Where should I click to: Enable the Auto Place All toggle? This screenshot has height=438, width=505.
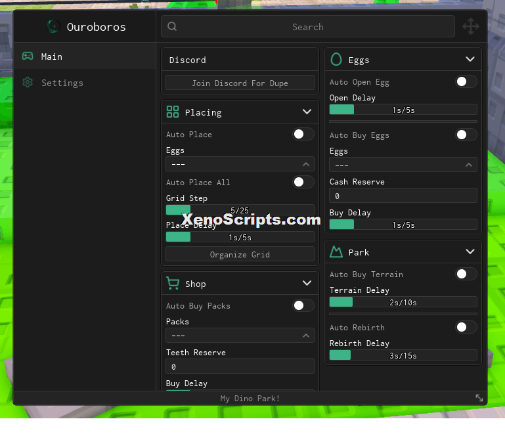303,182
